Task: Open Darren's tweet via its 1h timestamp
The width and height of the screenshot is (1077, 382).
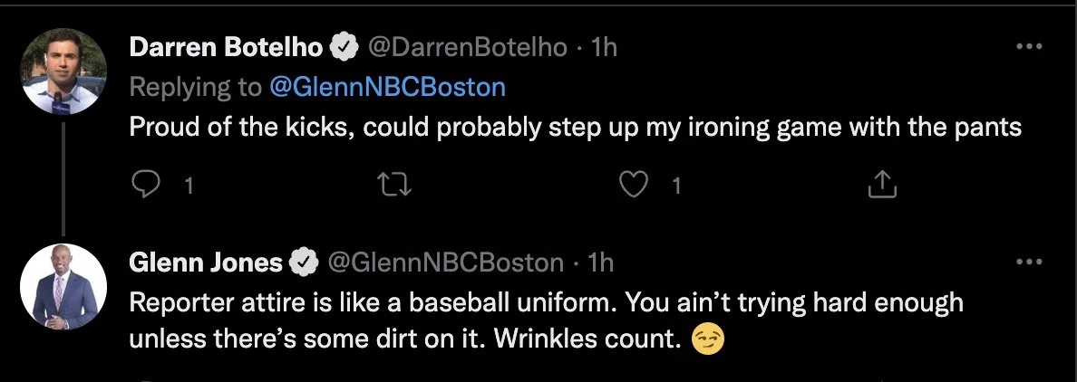Action: coord(604,47)
